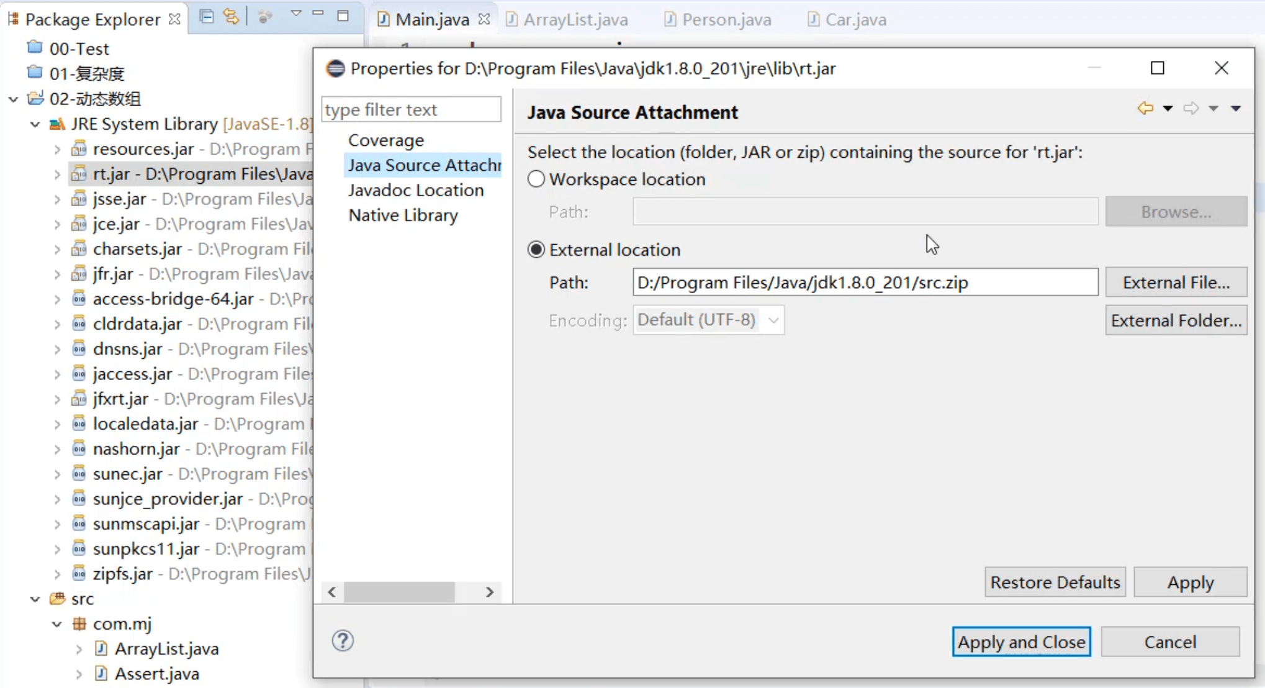This screenshot has width=1265, height=688.
Task: Click the src source folder icon
Action: click(57, 599)
